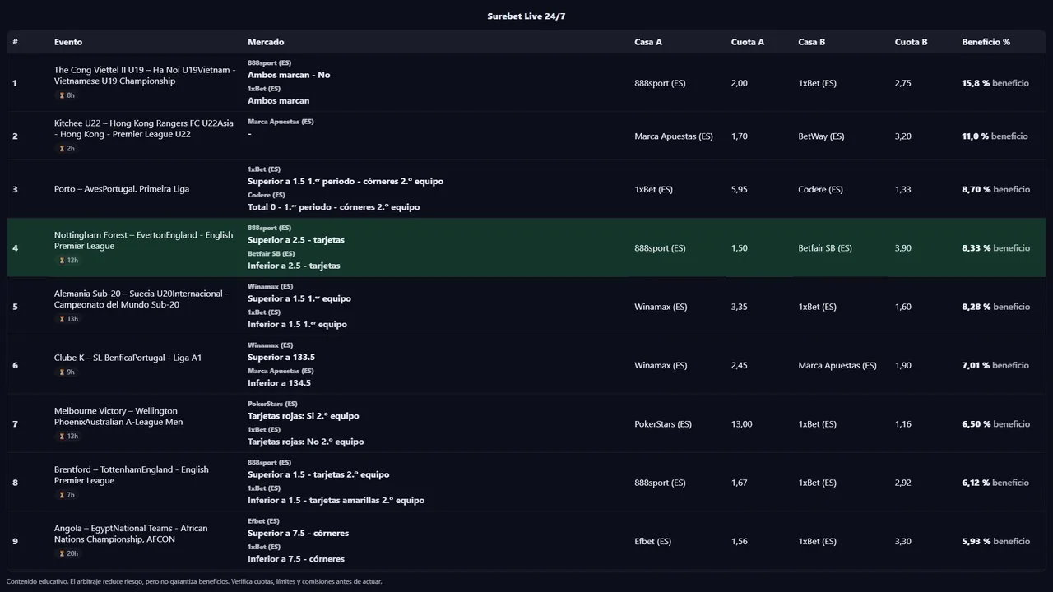Click the hourglass icon under Angola – Egypt event

pyautogui.click(x=62, y=553)
